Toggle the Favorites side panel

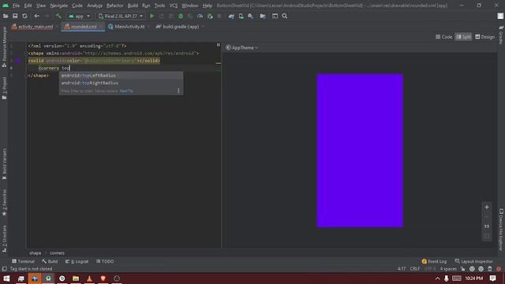pyautogui.click(x=4, y=203)
